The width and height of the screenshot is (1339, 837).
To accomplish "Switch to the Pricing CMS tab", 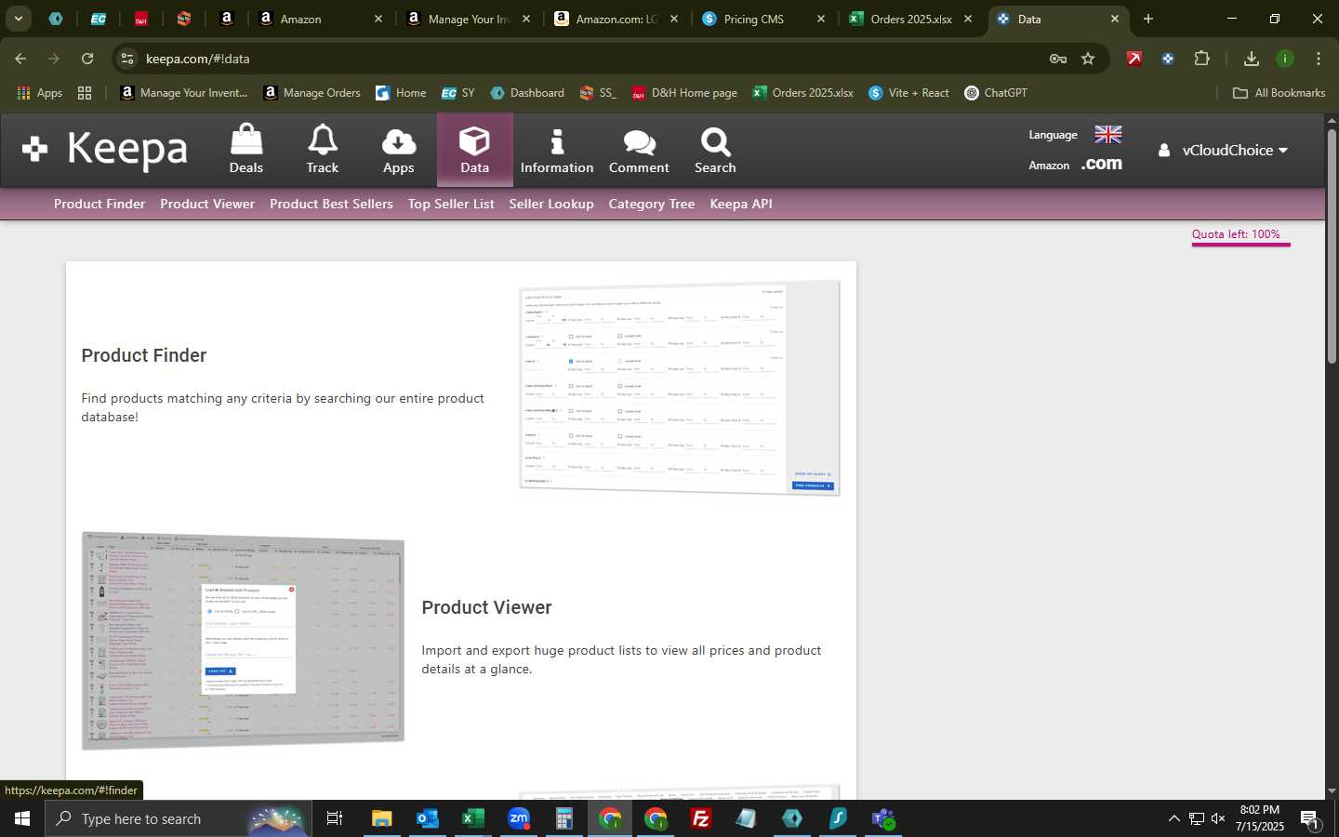I will pos(762,19).
